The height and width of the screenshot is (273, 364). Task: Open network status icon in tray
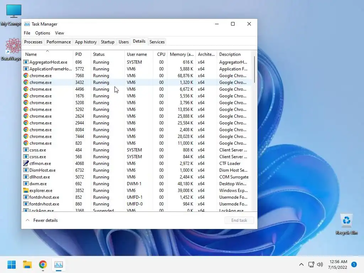(x=311, y=264)
